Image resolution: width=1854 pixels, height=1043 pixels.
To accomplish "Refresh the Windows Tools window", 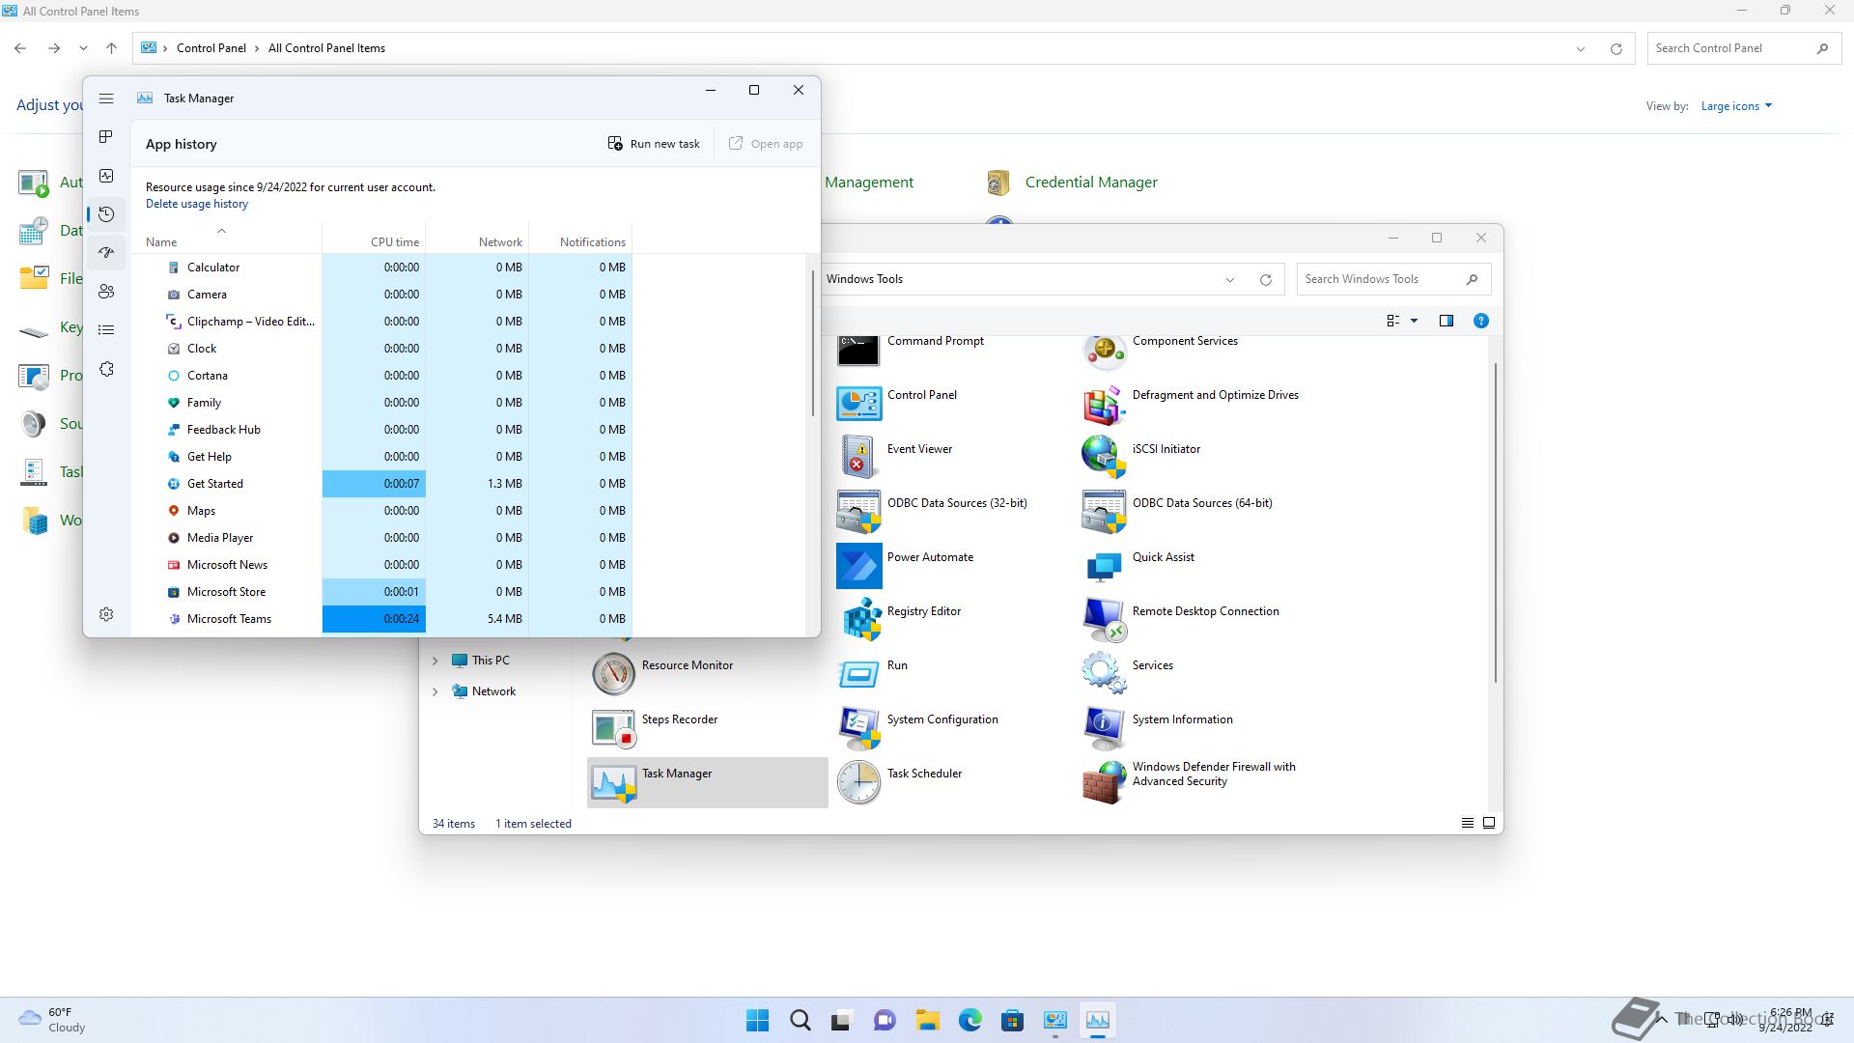I will 1266,280.
